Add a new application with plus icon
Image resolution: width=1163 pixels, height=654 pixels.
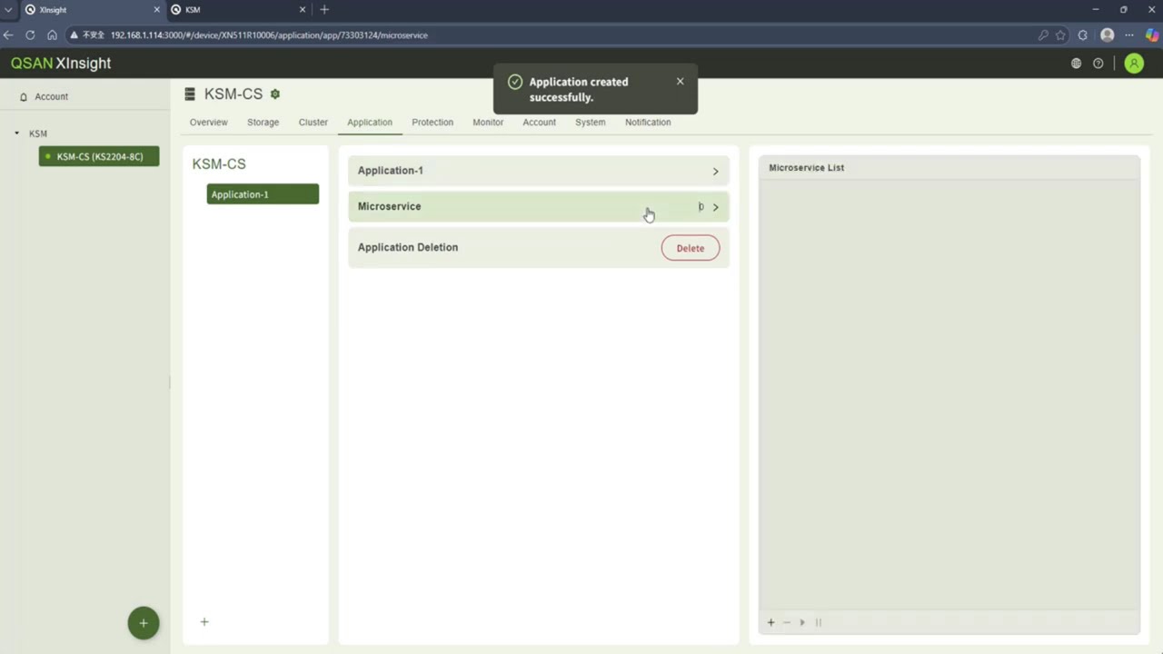pos(204,622)
